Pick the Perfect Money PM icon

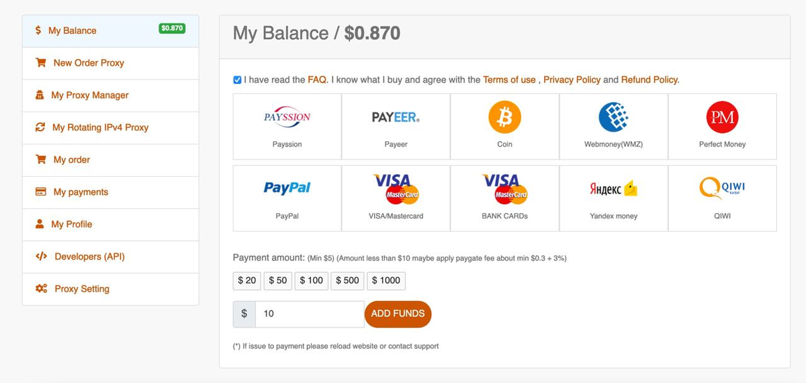coord(722,118)
